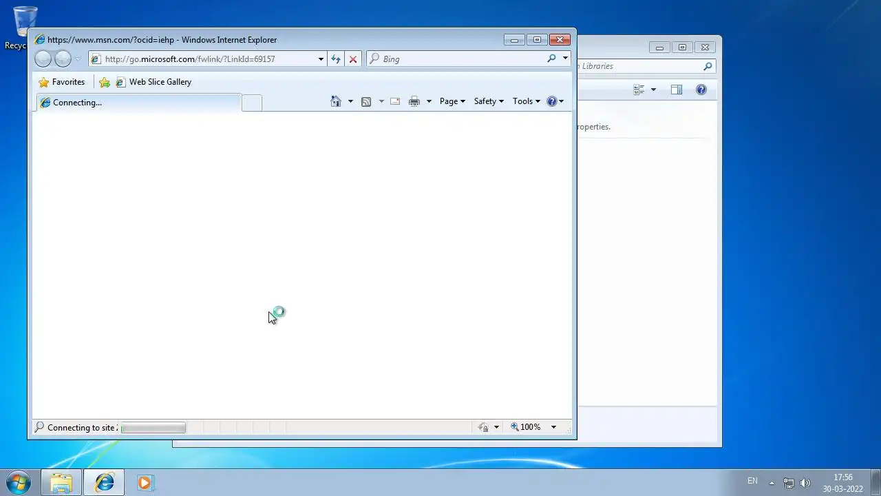This screenshot has width=881, height=496.
Task: Show hidden tray icons arrow
Action: pyautogui.click(x=772, y=483)
